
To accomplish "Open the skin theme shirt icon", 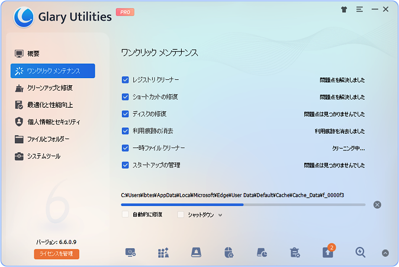I will click(x=344, y=9).
